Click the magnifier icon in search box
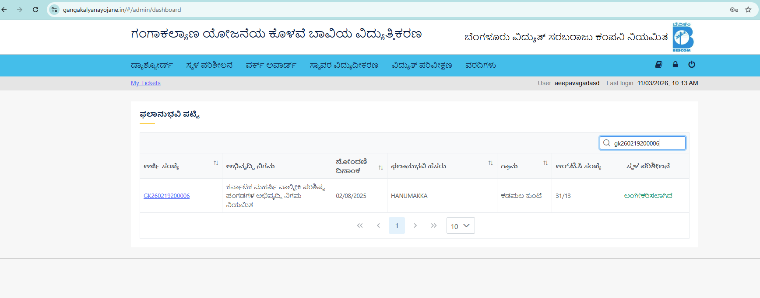The image size is (760, 298). [x=607, y=143]
